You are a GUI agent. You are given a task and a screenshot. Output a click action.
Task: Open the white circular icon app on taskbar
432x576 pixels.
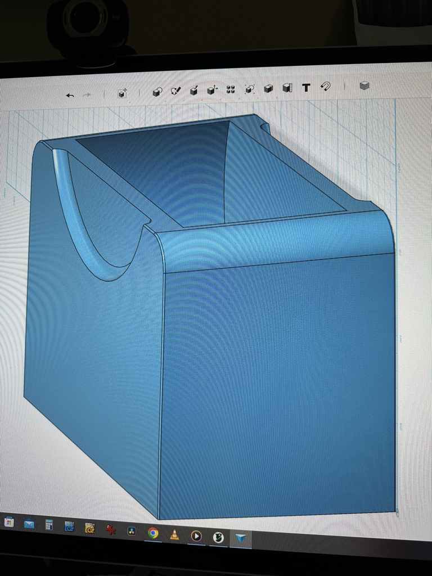pyautogui.click(x=218, y=537)
